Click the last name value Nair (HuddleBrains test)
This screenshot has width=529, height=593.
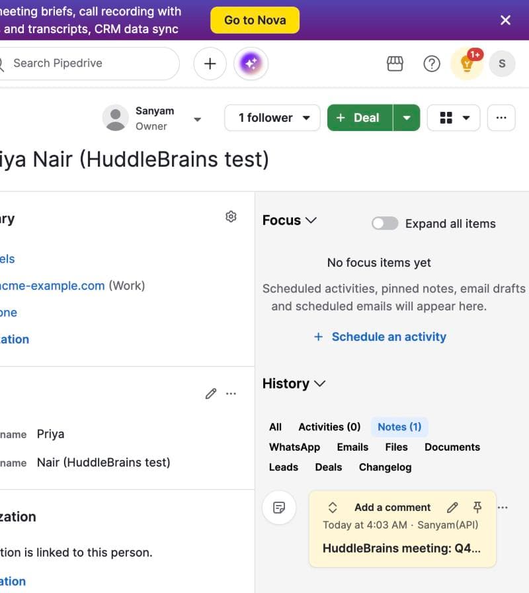tap(104, 463)
